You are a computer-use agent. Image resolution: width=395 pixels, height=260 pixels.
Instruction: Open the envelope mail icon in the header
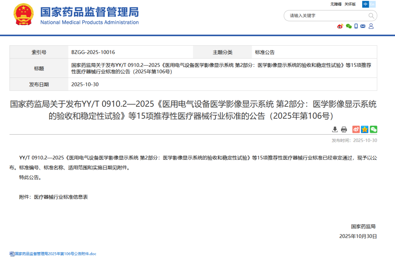point(363,26)
